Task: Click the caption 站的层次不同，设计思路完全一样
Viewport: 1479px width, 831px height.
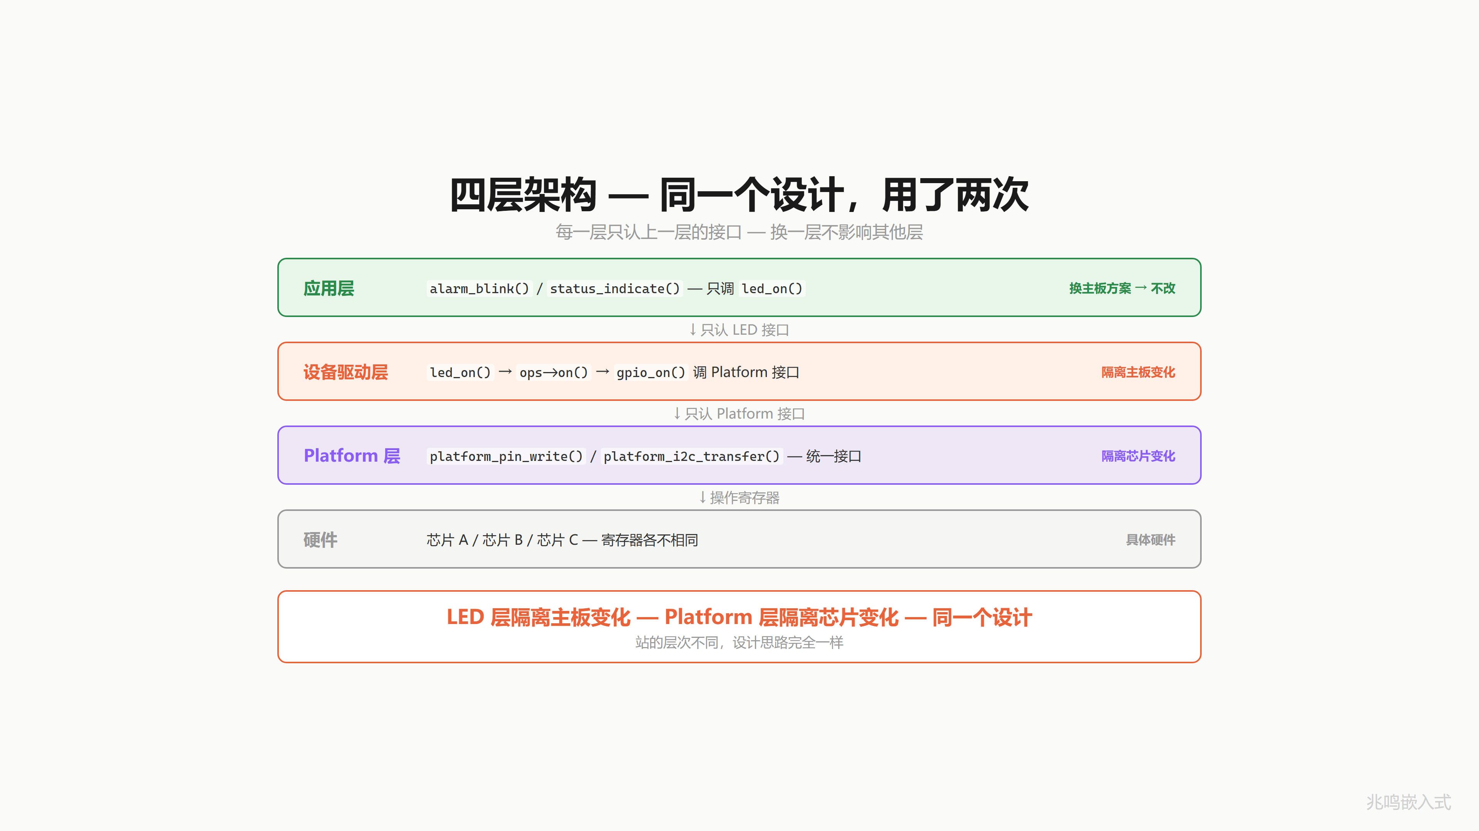Action: pyautogui.click(x=739, y=642)
